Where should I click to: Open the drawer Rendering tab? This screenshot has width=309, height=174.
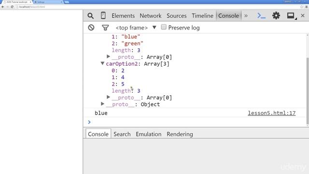point(180,134)
